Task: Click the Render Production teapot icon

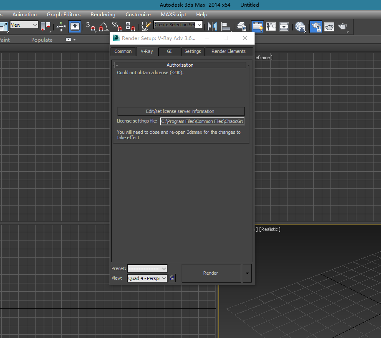Action: pyautogui.click(x=343, y=26)
